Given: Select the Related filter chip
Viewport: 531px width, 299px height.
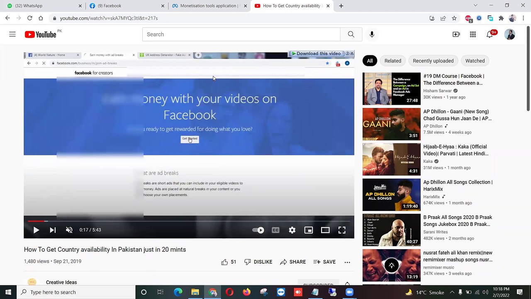Looking at the screenshot, I should (392, 61).
